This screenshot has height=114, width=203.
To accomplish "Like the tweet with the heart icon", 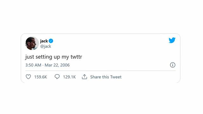I will click(28, 77).
